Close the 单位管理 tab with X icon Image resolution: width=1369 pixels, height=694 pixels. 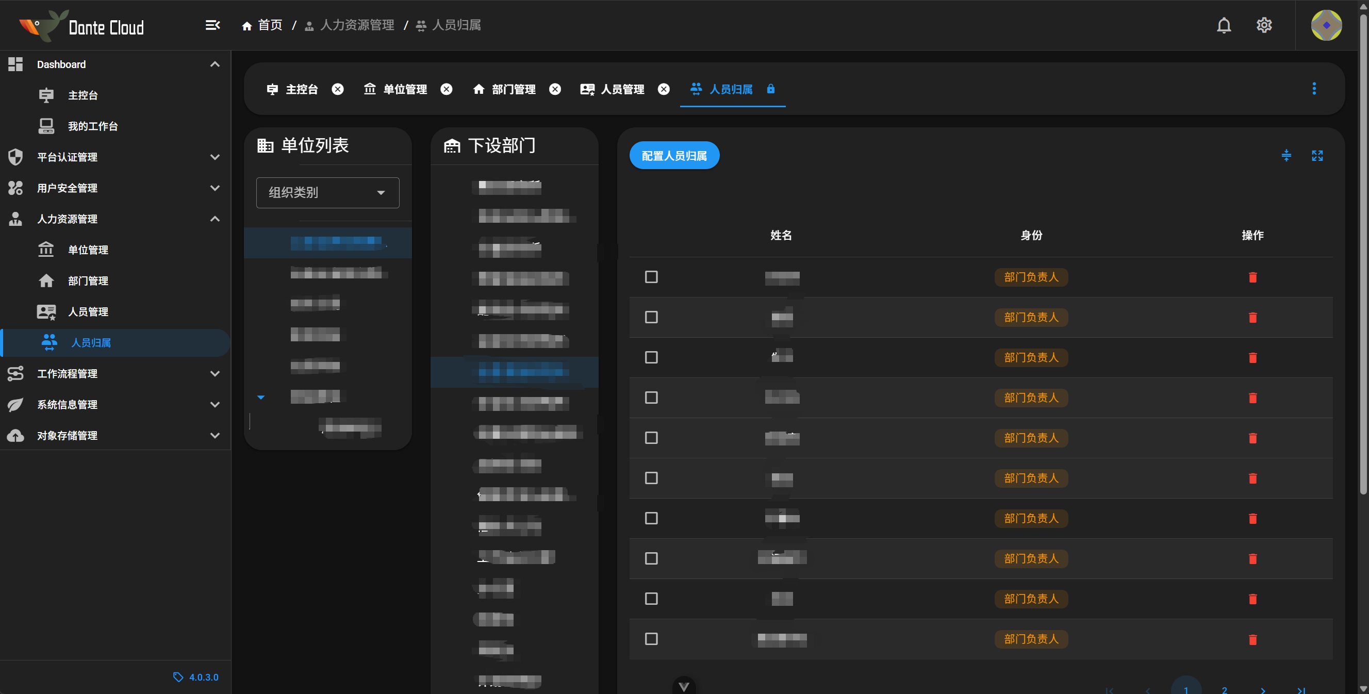447,89
